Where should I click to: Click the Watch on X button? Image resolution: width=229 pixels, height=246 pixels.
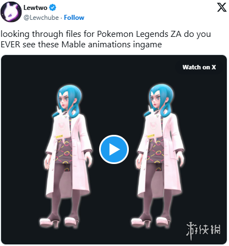coord(199,67)
